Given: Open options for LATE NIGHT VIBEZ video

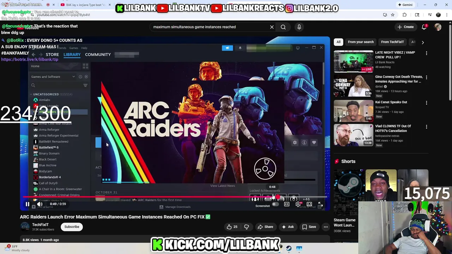Looking at the screenshot, I should pos(426,53).
